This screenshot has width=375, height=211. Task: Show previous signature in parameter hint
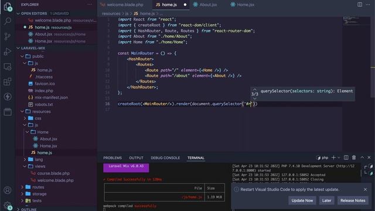[x=255, y=89]
